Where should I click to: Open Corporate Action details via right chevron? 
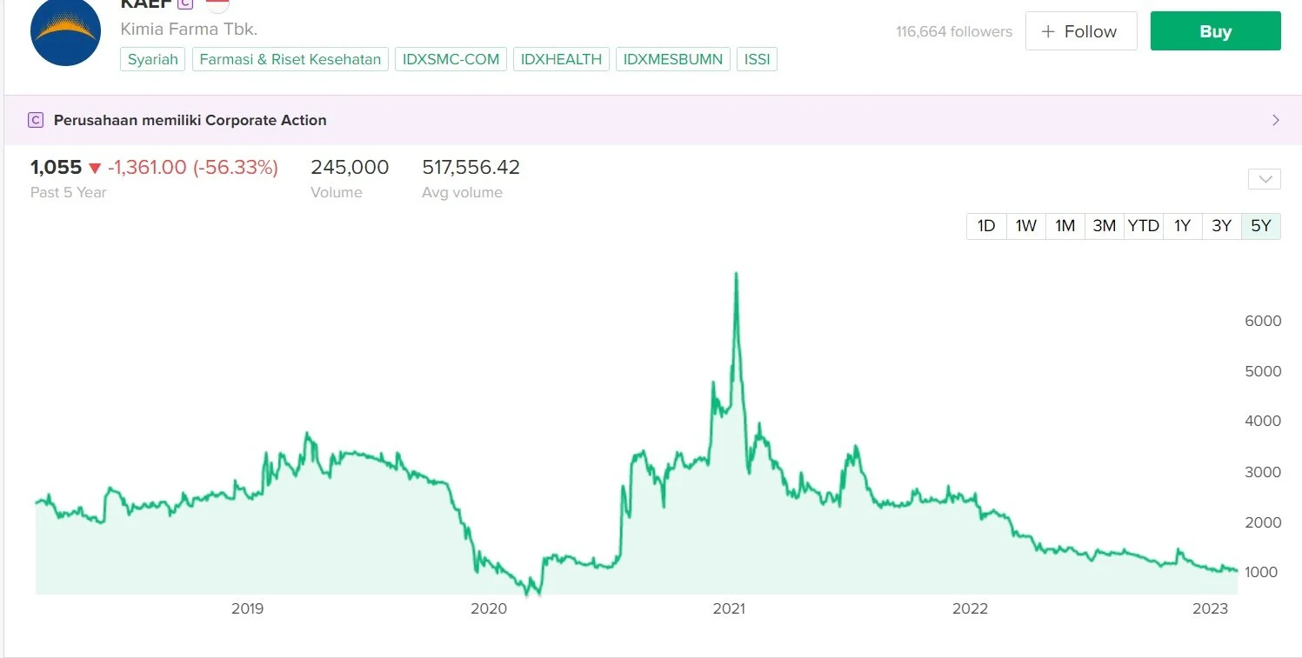(x=1276, y=120)
